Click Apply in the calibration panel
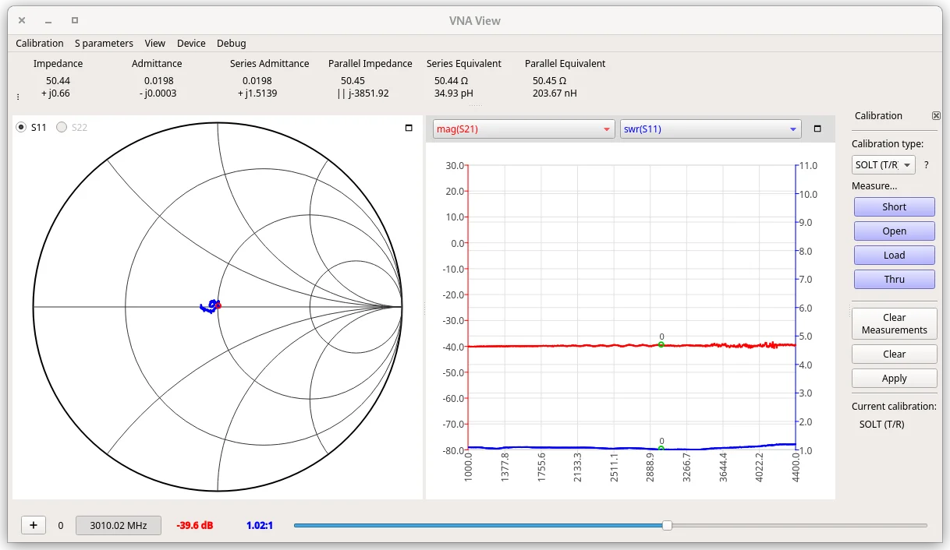Screen dimensions: 950x550 (894, 378)
